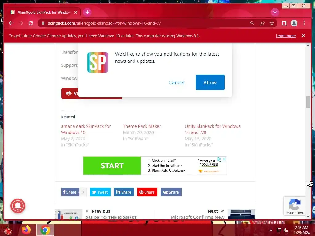Share on VK button
Screen dimensions: 315x236
click(171, 192)
